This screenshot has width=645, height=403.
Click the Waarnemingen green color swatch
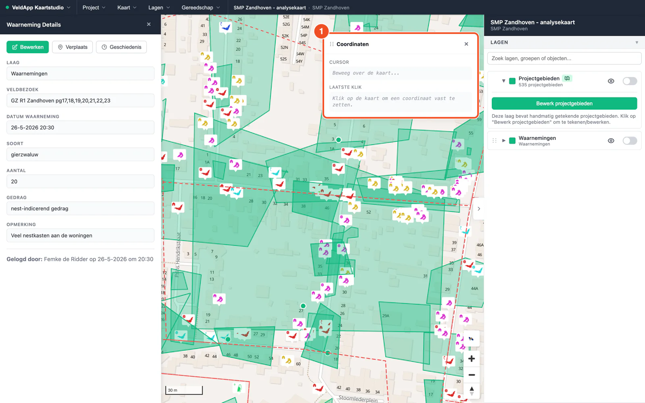tap(512, 141)
